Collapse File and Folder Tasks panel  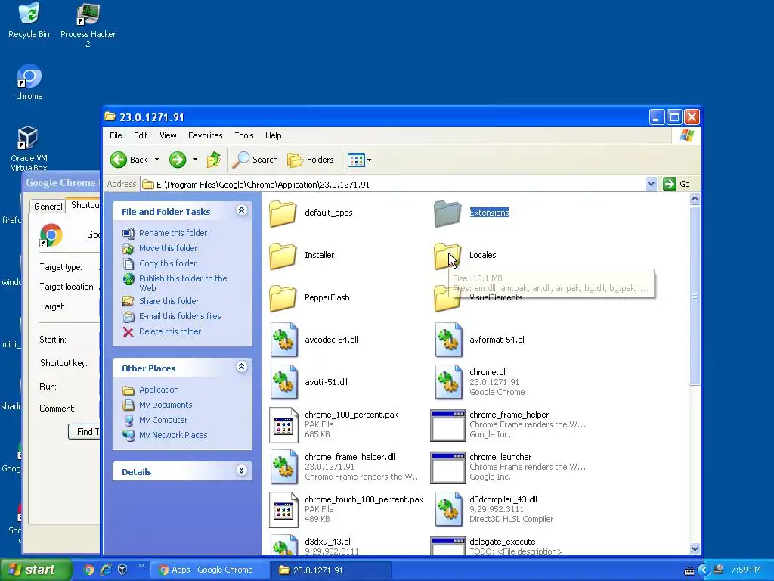[241, 210]
